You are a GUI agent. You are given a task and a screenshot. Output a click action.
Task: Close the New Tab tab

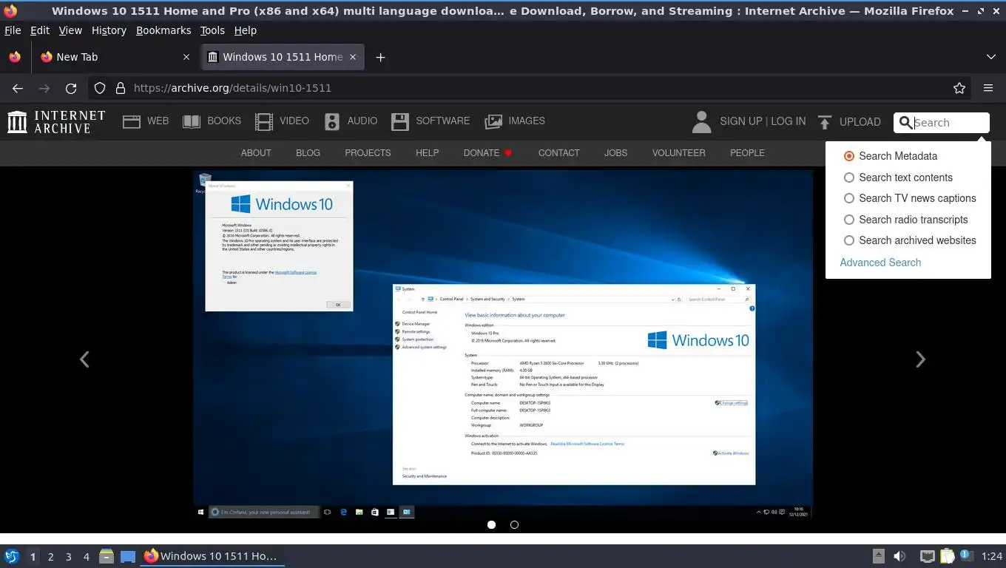[x=186, y=57]
